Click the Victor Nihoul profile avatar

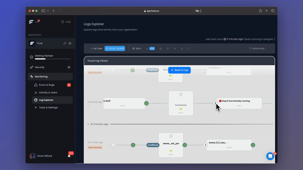click(x=33, y=156)
